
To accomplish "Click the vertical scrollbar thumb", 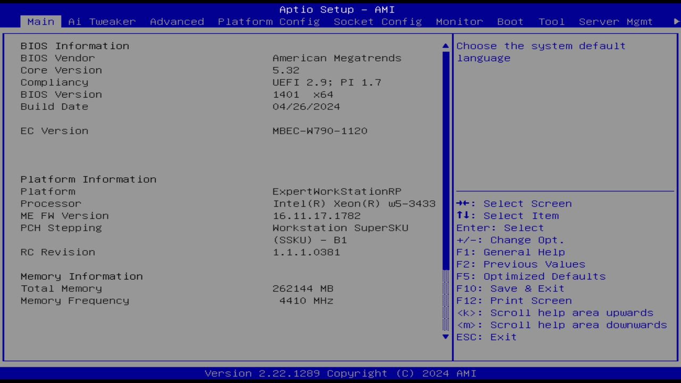I will point(446,160).
